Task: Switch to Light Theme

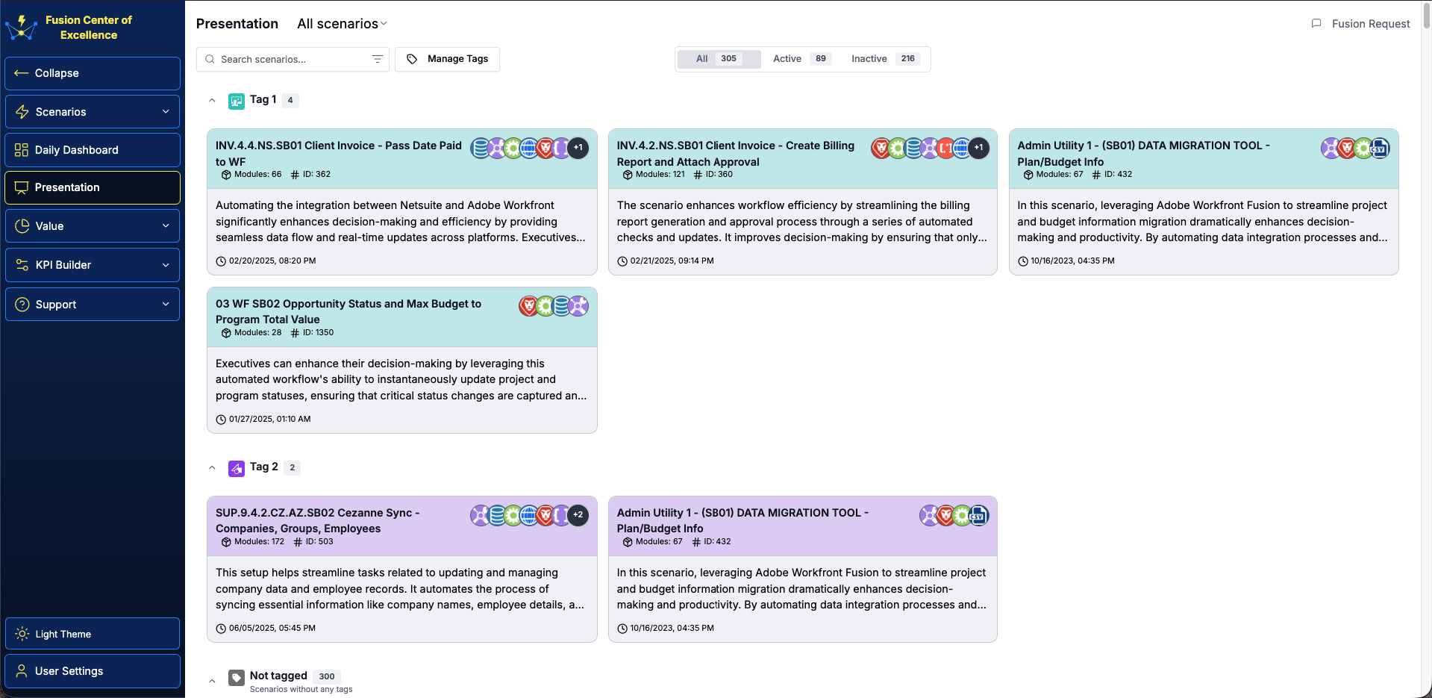Action: click(x=93, y=634)
